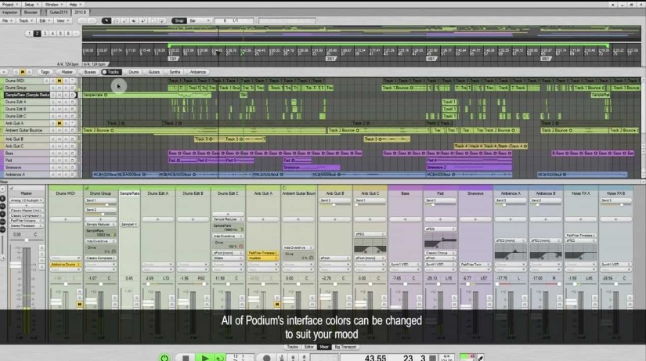Screen dimensions: 646x361
Task: Open Classic Chorus selector on Pad strip
Action: 440,253
